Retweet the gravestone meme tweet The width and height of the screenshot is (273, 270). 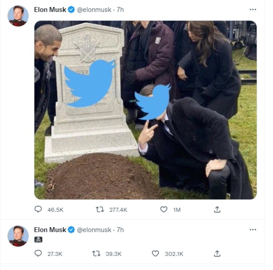pos(100,209)
